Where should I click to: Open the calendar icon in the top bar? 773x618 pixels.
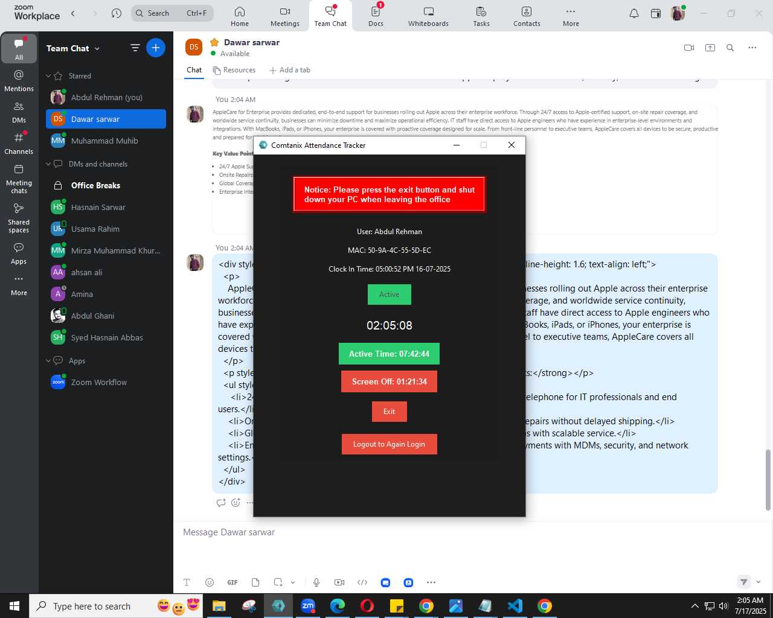pyautogui.click(x=656, y=13)
